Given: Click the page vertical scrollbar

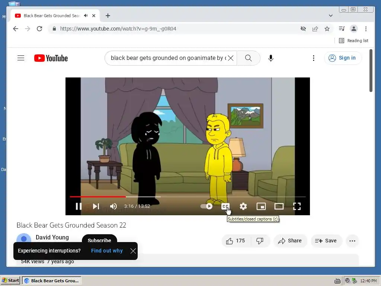Looking at the screenshot, I should click(371, 70).
